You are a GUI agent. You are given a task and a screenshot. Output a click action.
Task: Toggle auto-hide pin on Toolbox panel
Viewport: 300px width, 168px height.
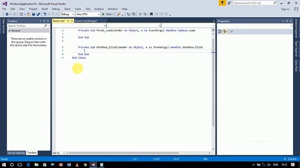coord(44,21)
